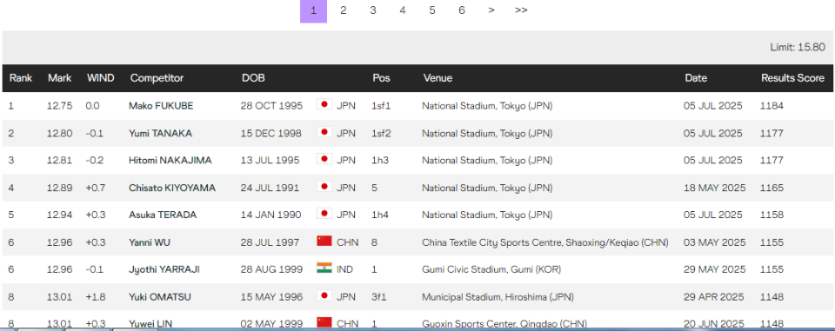The height and width of the screenshot is (331, 835).
Task: Go to results page 2
Action: 343,10
